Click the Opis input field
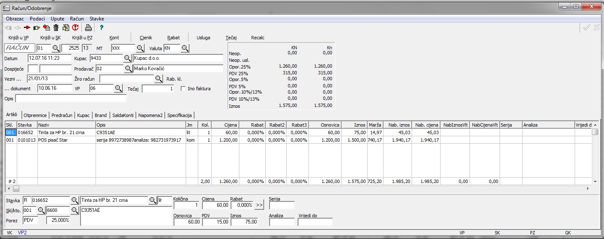 coord(71,99)
